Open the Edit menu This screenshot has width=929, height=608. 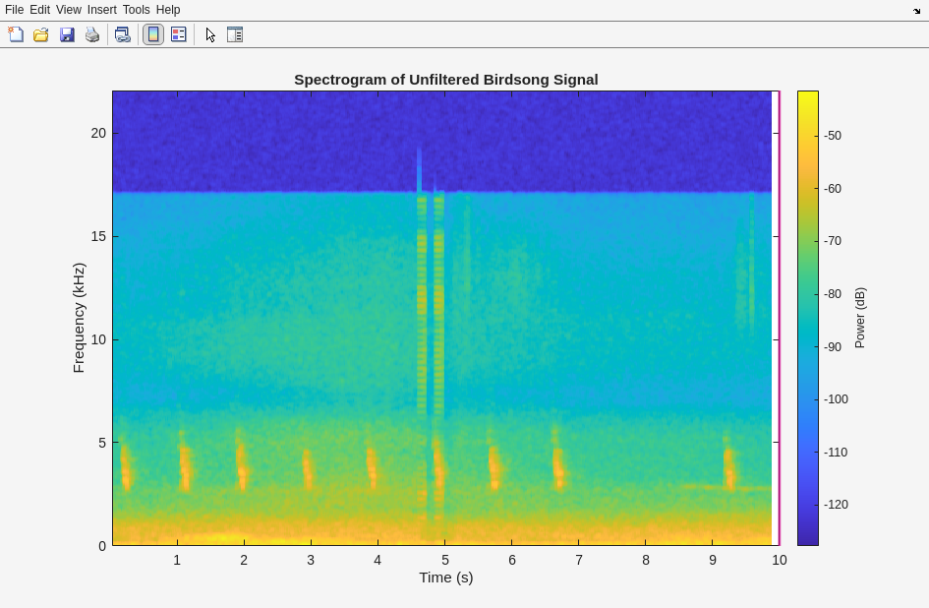point(39,10)
